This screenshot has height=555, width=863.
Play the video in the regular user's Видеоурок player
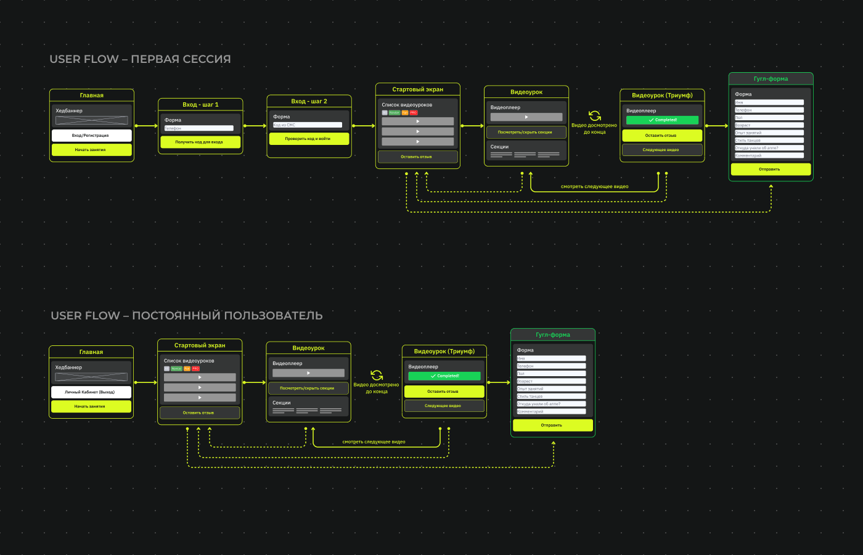[x=308, y=373]
